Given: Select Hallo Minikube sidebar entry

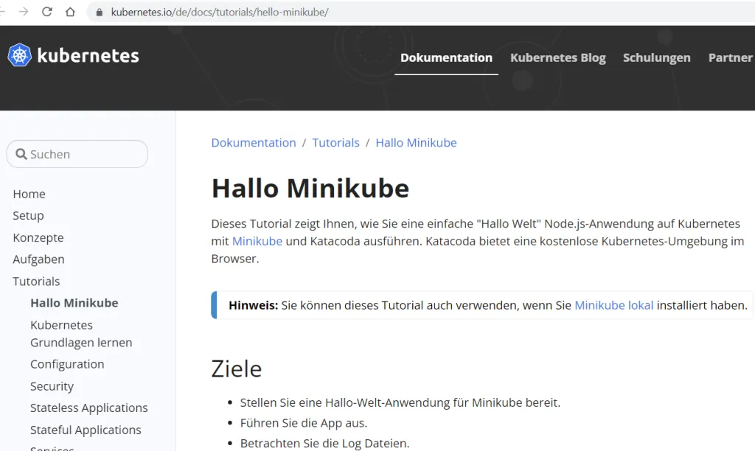Looking at the screenshot, I should point(74,303).
